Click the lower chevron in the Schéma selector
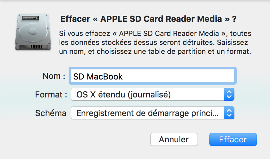Screen dimensions: 270x159 (229, 115)
